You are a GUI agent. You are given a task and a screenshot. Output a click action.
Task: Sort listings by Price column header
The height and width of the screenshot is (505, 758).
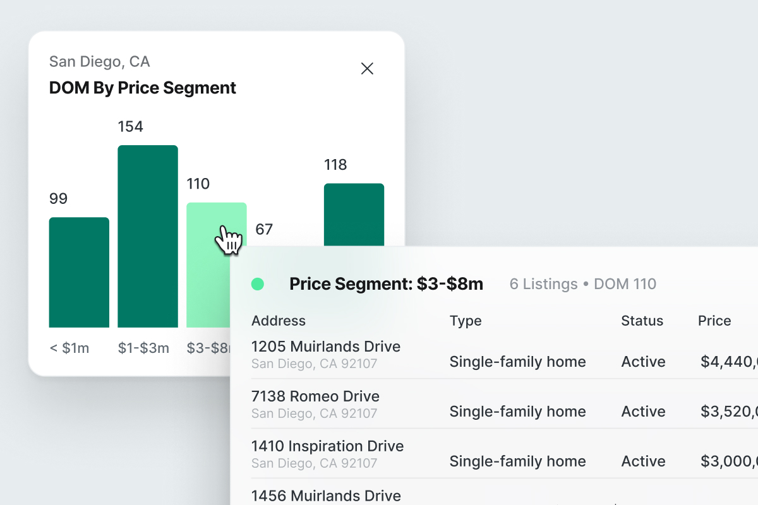coord(714,321)
